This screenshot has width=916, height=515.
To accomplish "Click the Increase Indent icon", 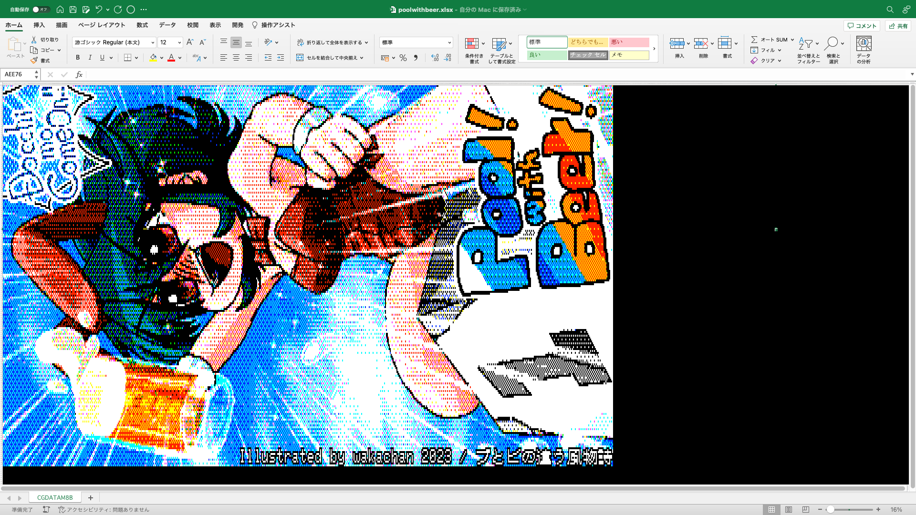I will pyautogui.click(x=281, y=58).
